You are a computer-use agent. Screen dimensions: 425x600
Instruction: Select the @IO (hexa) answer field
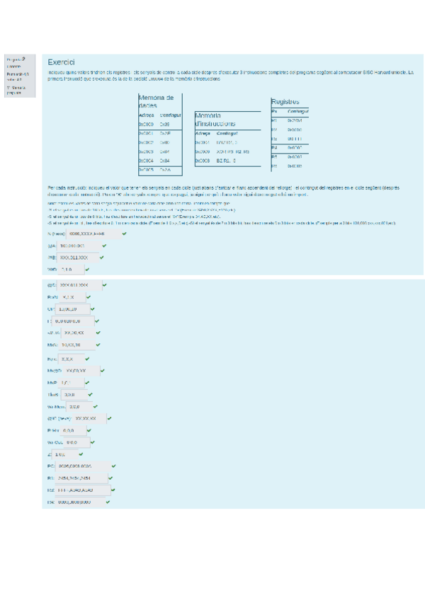click(89, 418)
